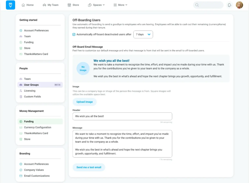The height and width of the screenshot is (183, 249).
Task: Click Send me a test email
Action: [x=89, y=167]
